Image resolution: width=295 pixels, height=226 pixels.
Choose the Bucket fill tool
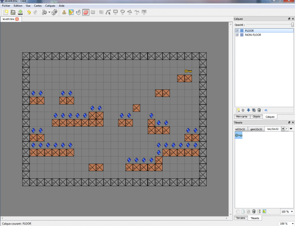(78, 12)
